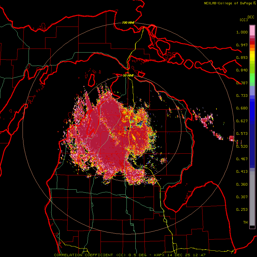Viewport: 257px width, 257px height.
Task: Select the 0.947 legend value
Action: pyautogui.click(x=242, y=45)
